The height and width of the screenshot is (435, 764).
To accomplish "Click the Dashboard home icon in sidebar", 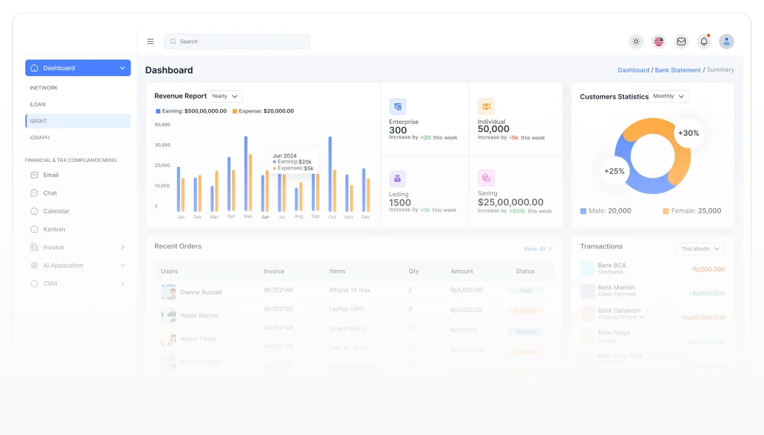I will (x=34, y=68).
